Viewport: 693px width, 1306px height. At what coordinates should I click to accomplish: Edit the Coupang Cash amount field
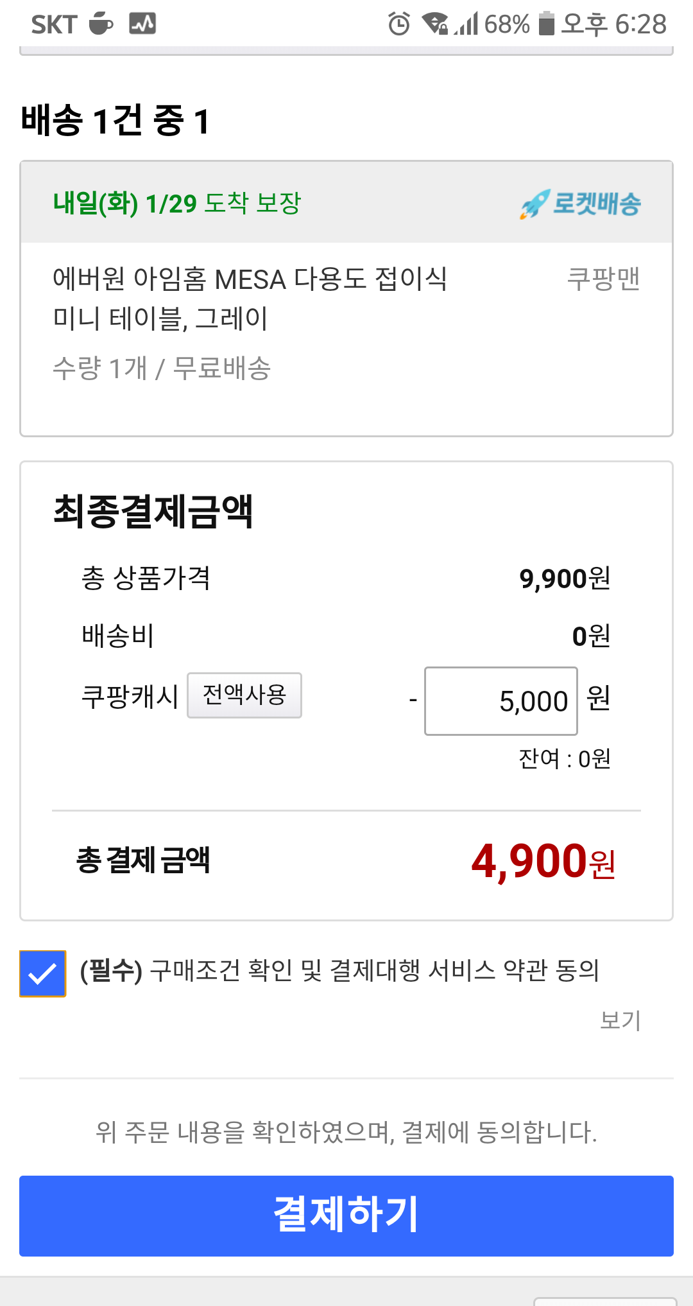[x=501, y=701]
